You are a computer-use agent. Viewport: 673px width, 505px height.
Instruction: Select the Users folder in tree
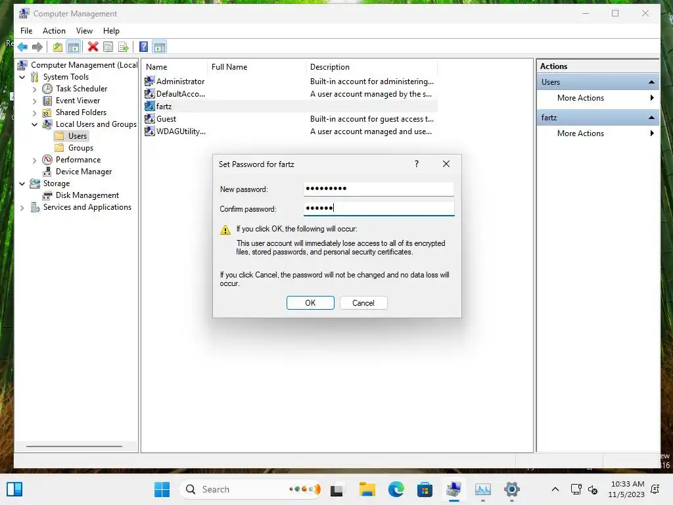[78, 135]
